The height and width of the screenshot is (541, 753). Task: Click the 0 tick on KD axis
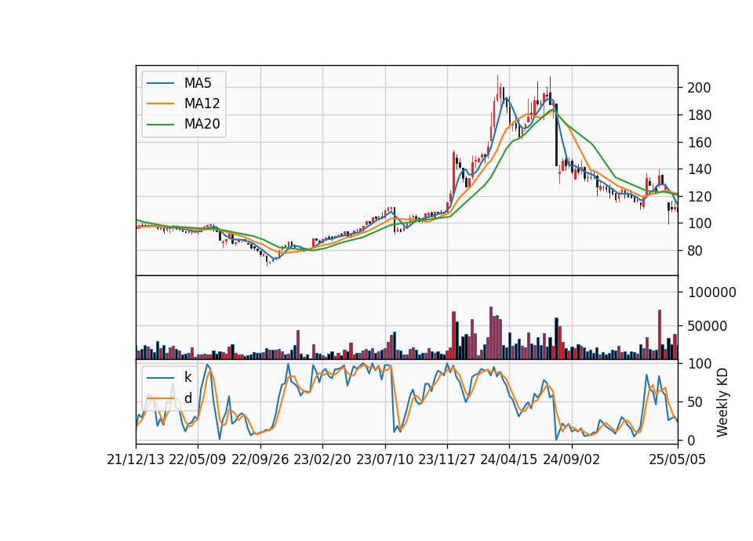[692, 440]
